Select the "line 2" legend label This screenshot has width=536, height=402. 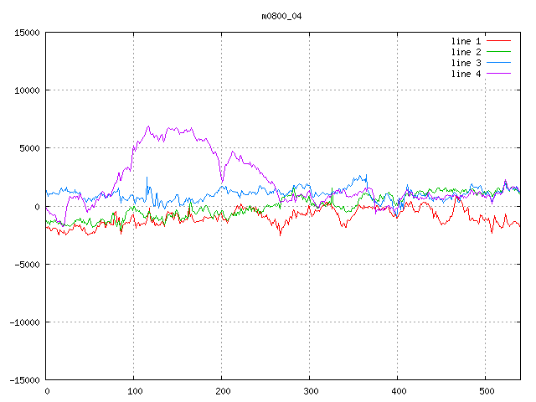tap(466, 52)
